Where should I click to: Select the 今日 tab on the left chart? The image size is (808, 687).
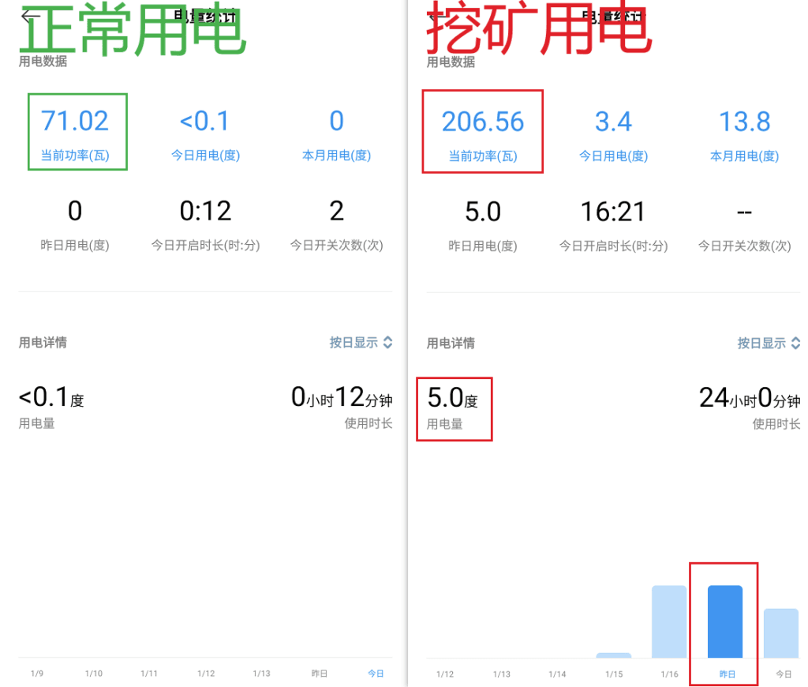[376, 673]
